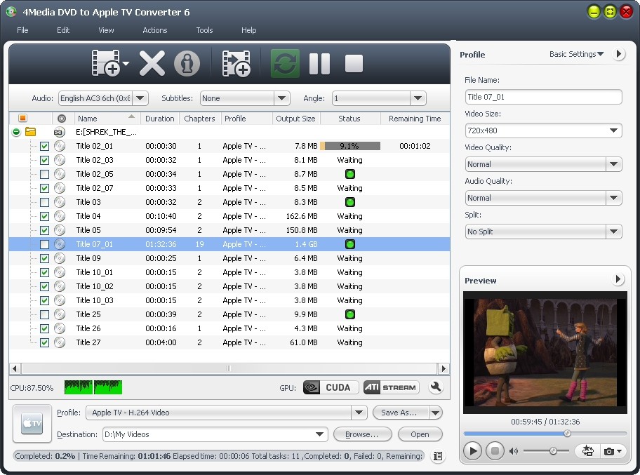
Task: Uncheck the Title 02_01 checkbox
Action: point(44,146)
